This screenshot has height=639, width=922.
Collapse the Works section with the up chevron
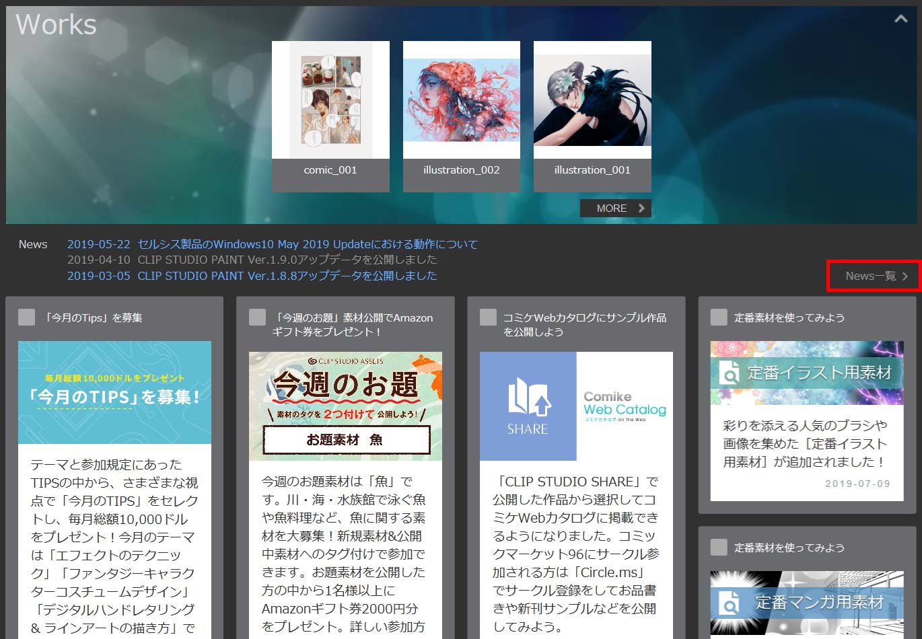click(x=900, y=19)
